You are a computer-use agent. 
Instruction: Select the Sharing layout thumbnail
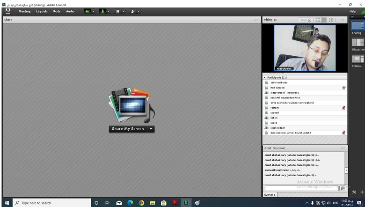[x=358, y=26]
